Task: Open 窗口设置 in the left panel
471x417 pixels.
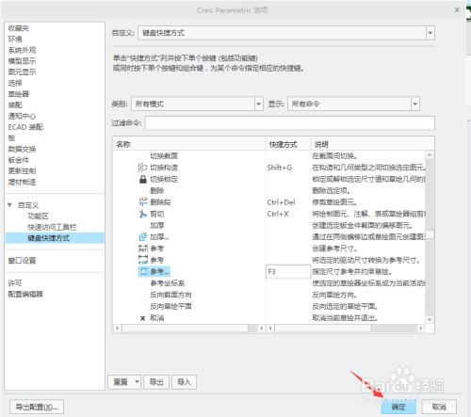Action: [x=22, y=261]
